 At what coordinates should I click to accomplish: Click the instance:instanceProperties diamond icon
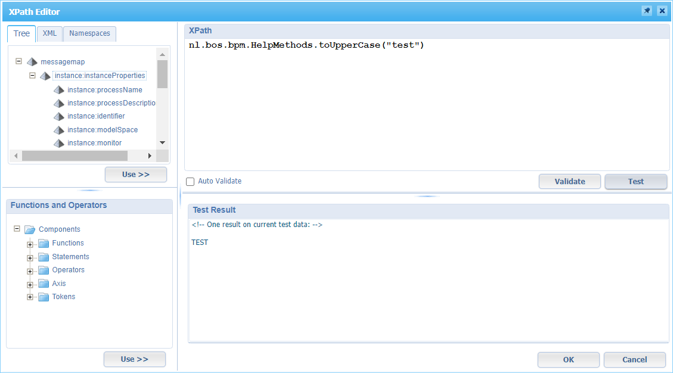click(45, 75)
